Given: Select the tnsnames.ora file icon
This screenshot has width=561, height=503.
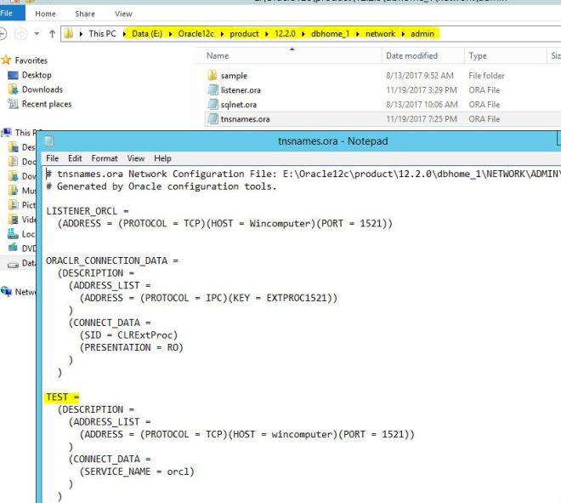Looking at the screenshot, I should (x=212, y=119).
